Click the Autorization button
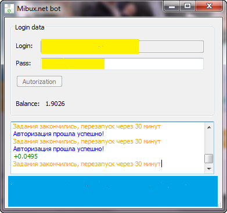This screenshot has height=213, width=227. point(39,82)
